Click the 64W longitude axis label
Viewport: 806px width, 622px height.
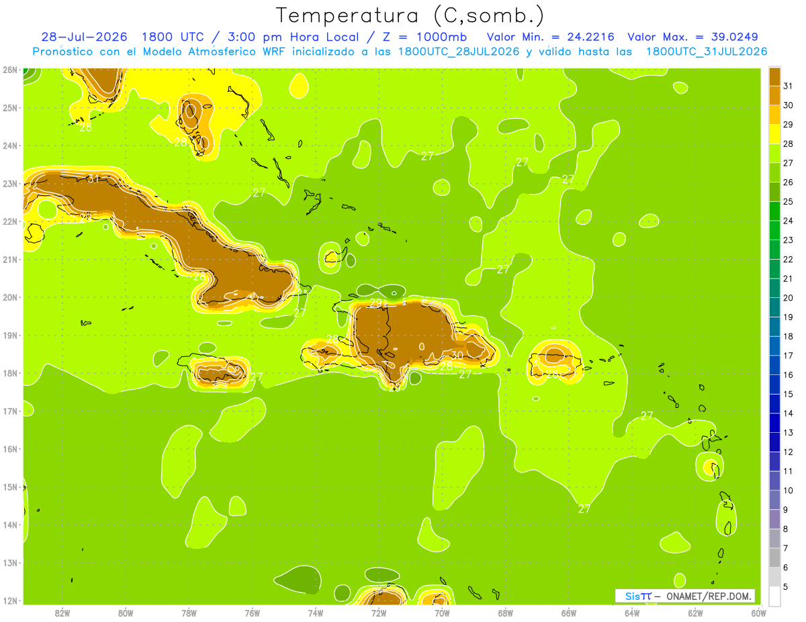(x=632, y=613)
